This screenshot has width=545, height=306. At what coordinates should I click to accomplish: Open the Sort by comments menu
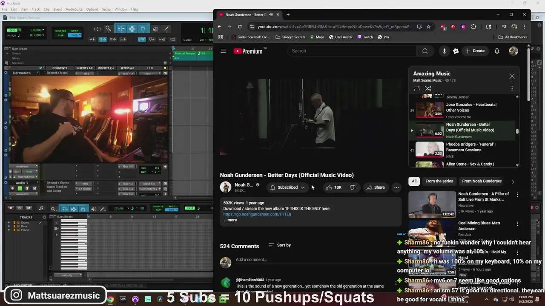coord(280,245)
